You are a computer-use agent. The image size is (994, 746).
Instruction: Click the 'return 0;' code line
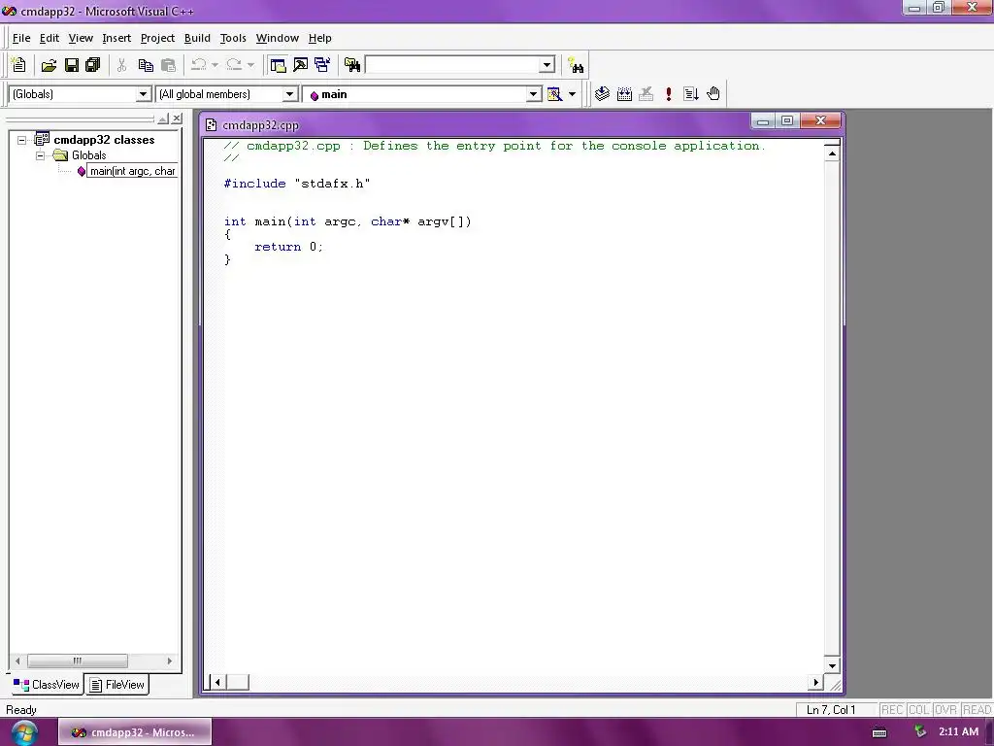pyautogui.click(x=288, y=247)
